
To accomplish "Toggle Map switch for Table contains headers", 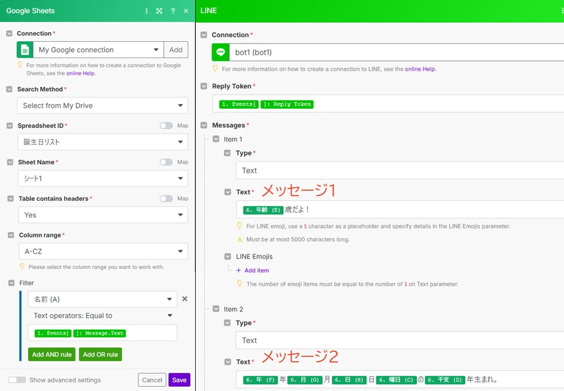I will click(x=166, y=199).
